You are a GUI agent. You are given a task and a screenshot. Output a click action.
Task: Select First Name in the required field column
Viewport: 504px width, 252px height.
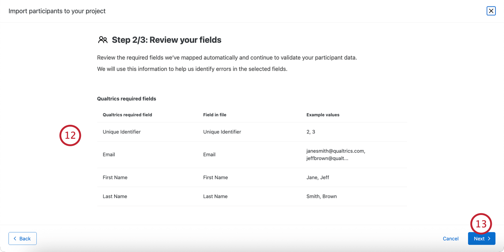coord(115,178)
